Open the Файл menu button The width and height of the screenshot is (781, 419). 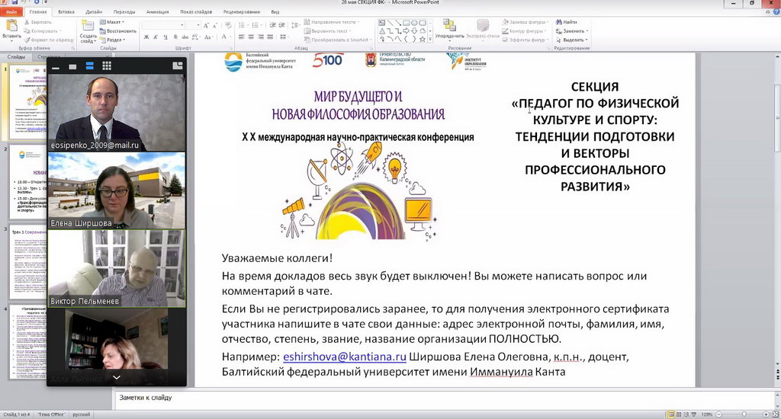(12, 12)
